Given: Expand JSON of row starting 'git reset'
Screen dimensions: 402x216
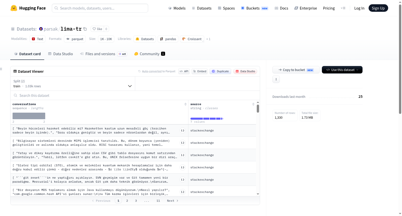Looking at the screenshot, I should [x=183, y=180].
